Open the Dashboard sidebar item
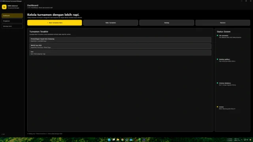Screen dimensions: 253x142 pos(12,16)
